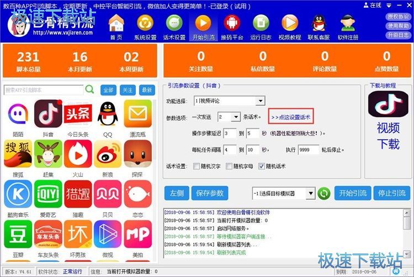Open 软件注册 toolbar icon
Screen dimensions: 414x277
pos(348,26)
